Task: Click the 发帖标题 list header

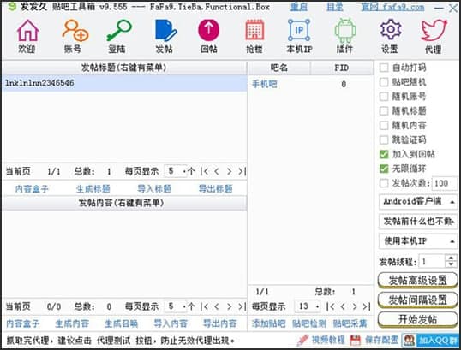Action: click(x=124, y=68)
